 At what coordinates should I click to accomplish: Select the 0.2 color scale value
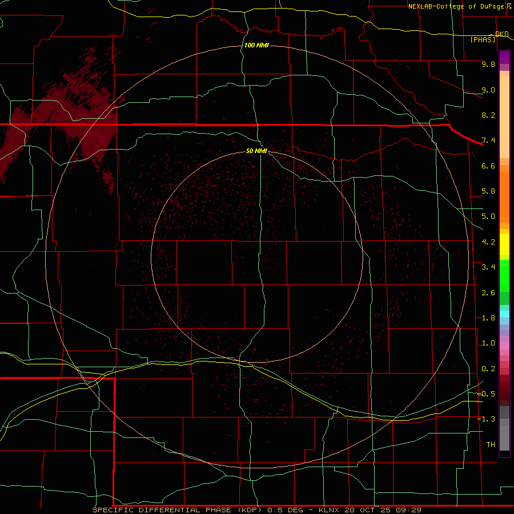point(488,369)
